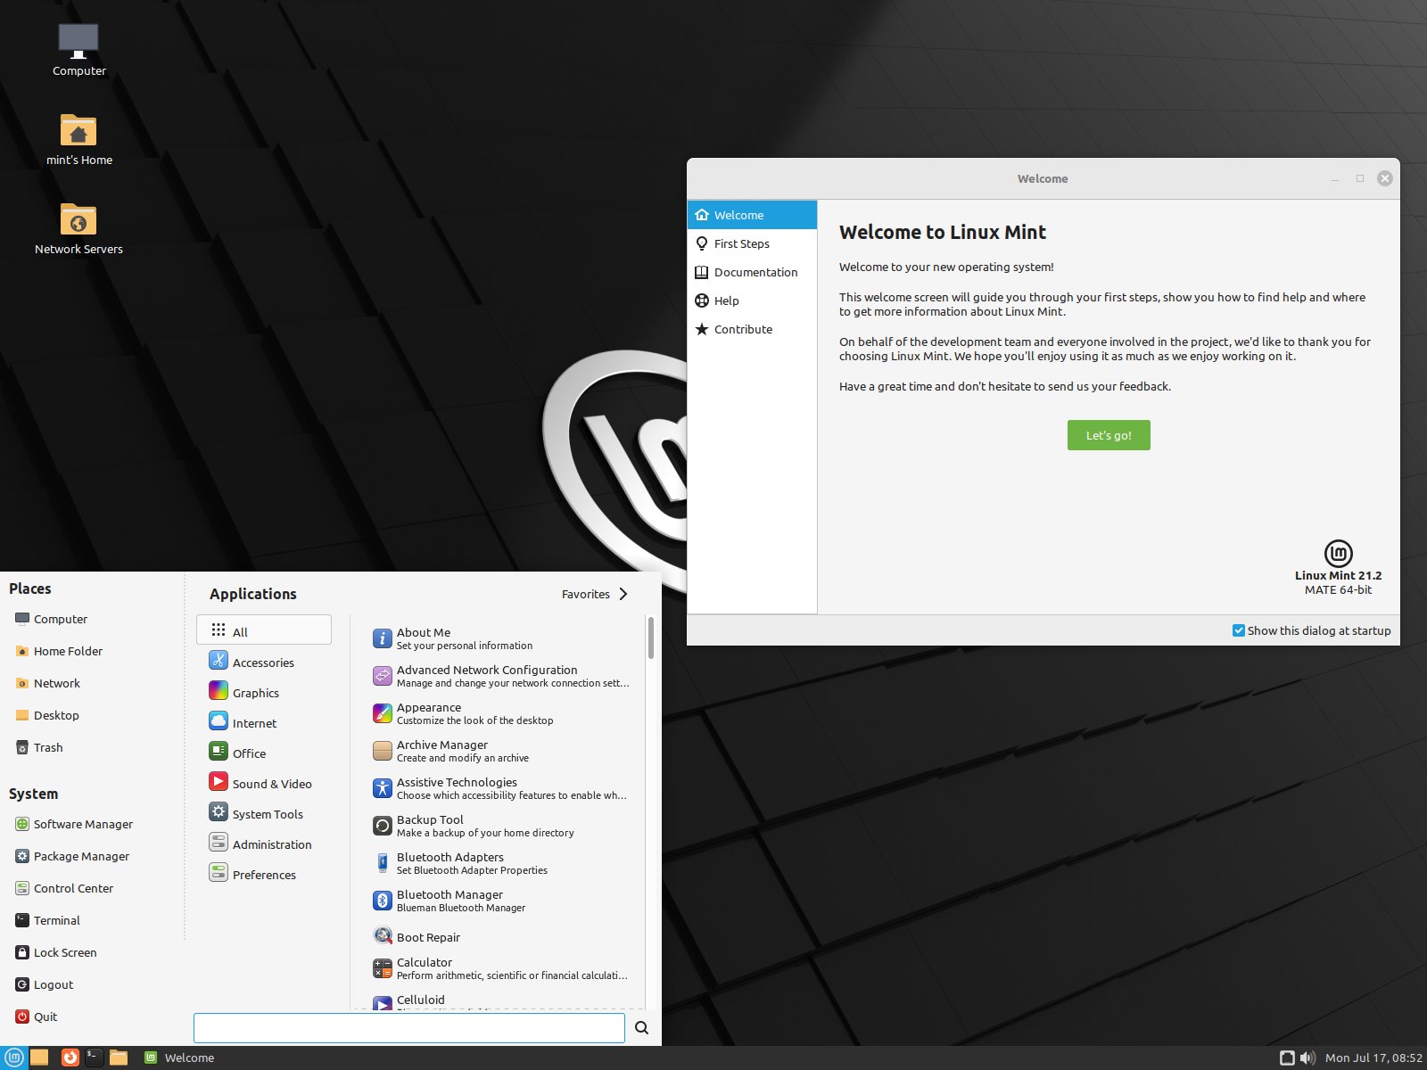The image size is (1427, 1070).
Task: Open Software Manager in System list
Action: (83, 824)
